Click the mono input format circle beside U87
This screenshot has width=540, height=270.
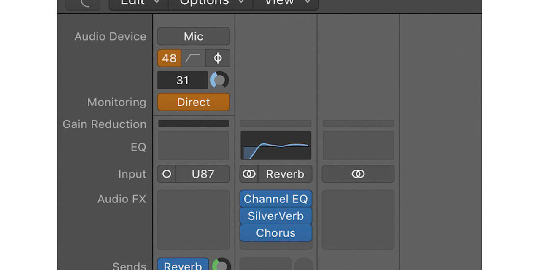(166, 174)
